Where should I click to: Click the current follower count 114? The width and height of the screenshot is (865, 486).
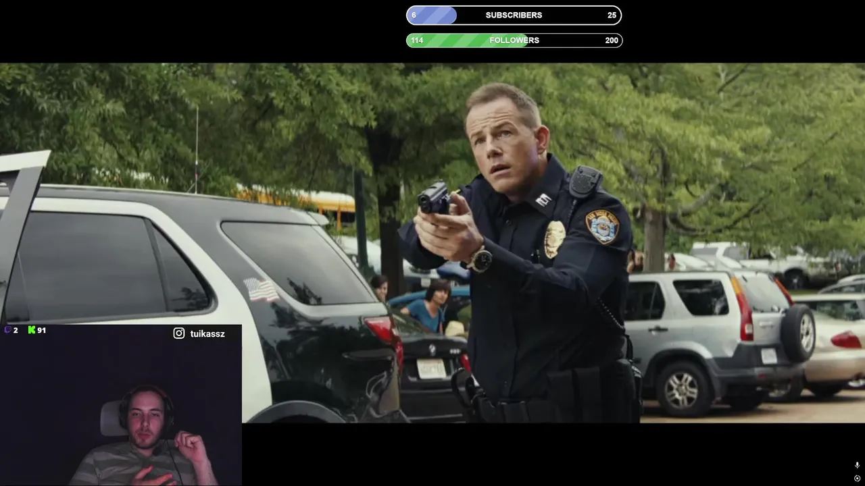tap(417, 40)
